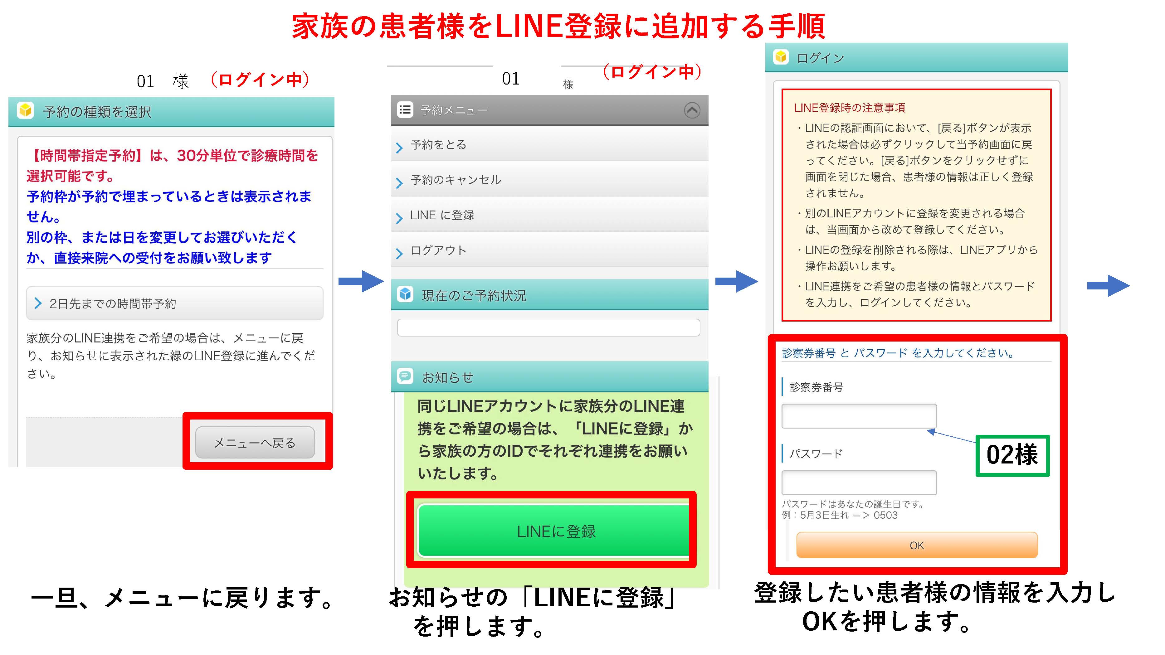Viewport: 1165px width, 655px height.
Task: Click the メニューへ戻る button
Action: click(255, 443)
